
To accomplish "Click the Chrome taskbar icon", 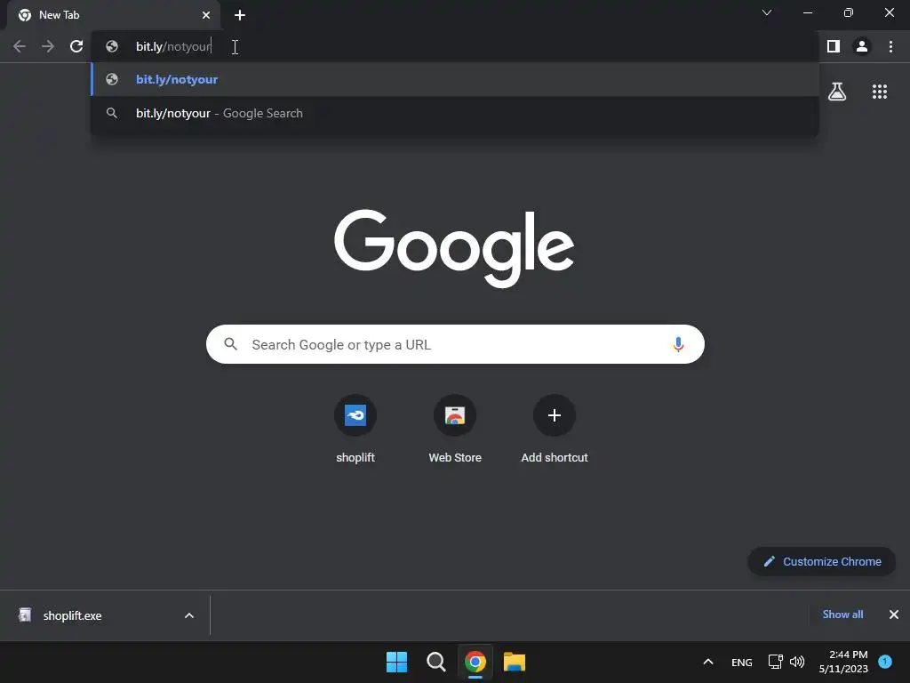I will (475, 662).
